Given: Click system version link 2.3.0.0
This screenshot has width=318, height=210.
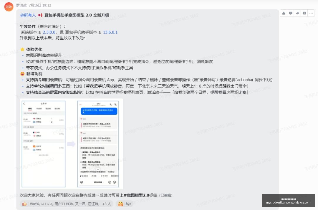Looking at the screenshot, I should click(49, 32).
